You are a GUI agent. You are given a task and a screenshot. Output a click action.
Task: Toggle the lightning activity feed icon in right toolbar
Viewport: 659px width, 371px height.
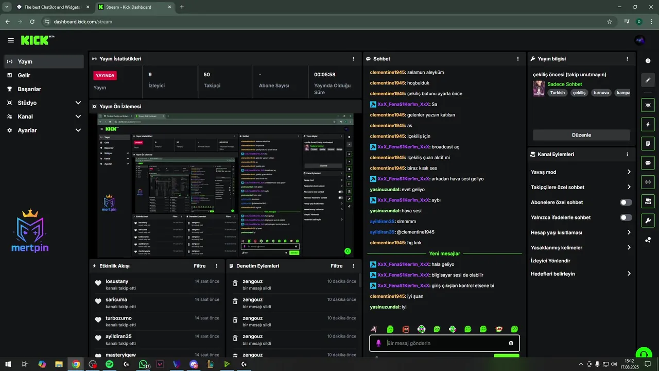(x=648, y=124)
